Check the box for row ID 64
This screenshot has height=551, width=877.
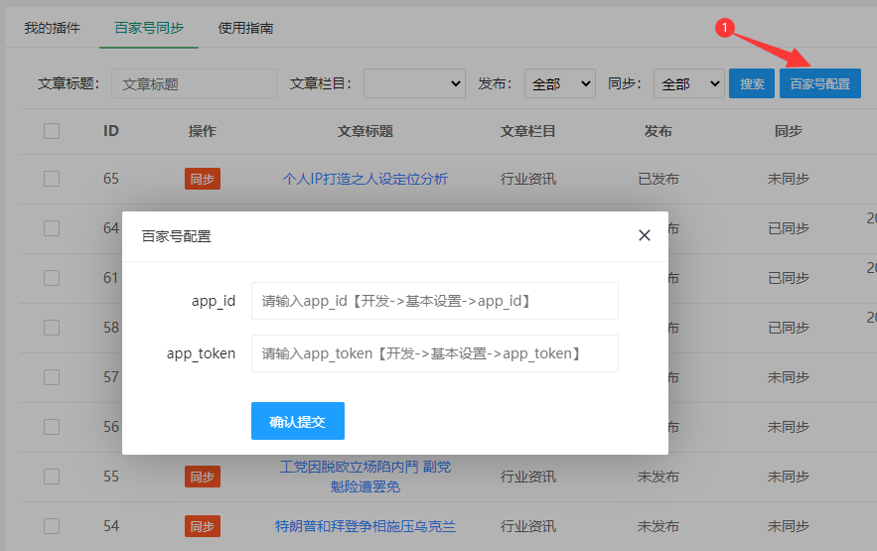click(x=52, y=228)
